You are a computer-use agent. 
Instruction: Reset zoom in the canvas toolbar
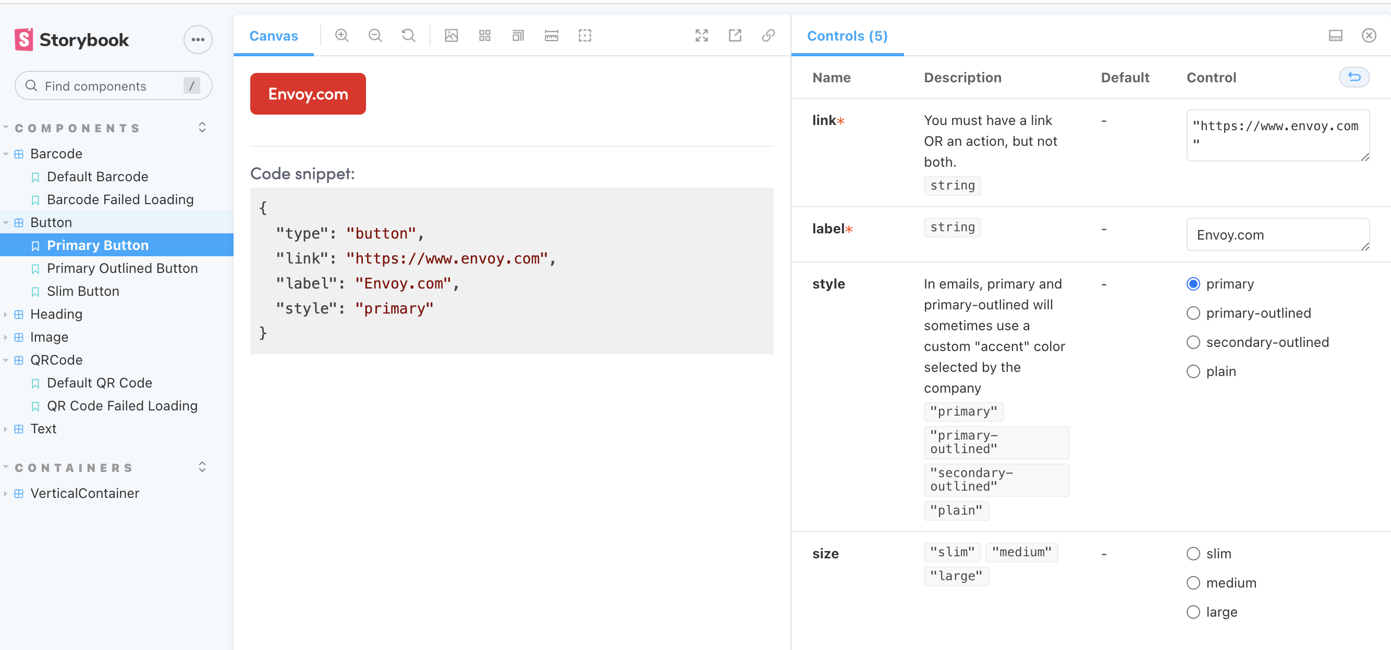coord(409,35)
